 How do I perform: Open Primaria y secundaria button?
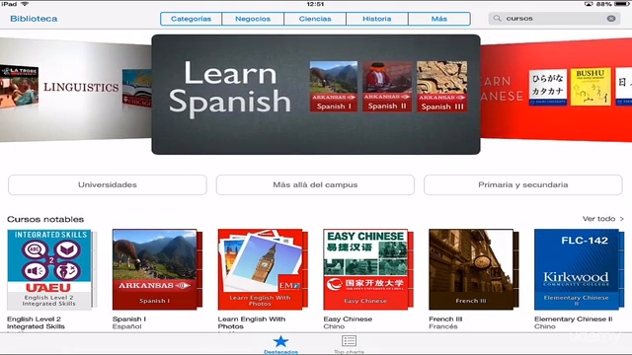coord(522,184)
